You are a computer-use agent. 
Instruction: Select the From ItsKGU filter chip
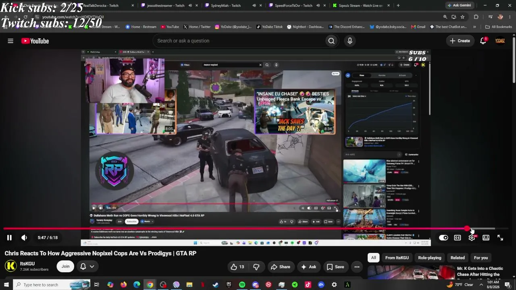pos(397,258)
